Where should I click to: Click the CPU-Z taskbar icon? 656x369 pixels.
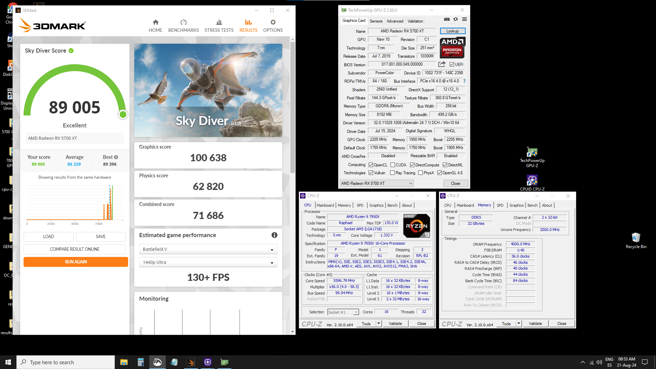[x=208, y=362]
